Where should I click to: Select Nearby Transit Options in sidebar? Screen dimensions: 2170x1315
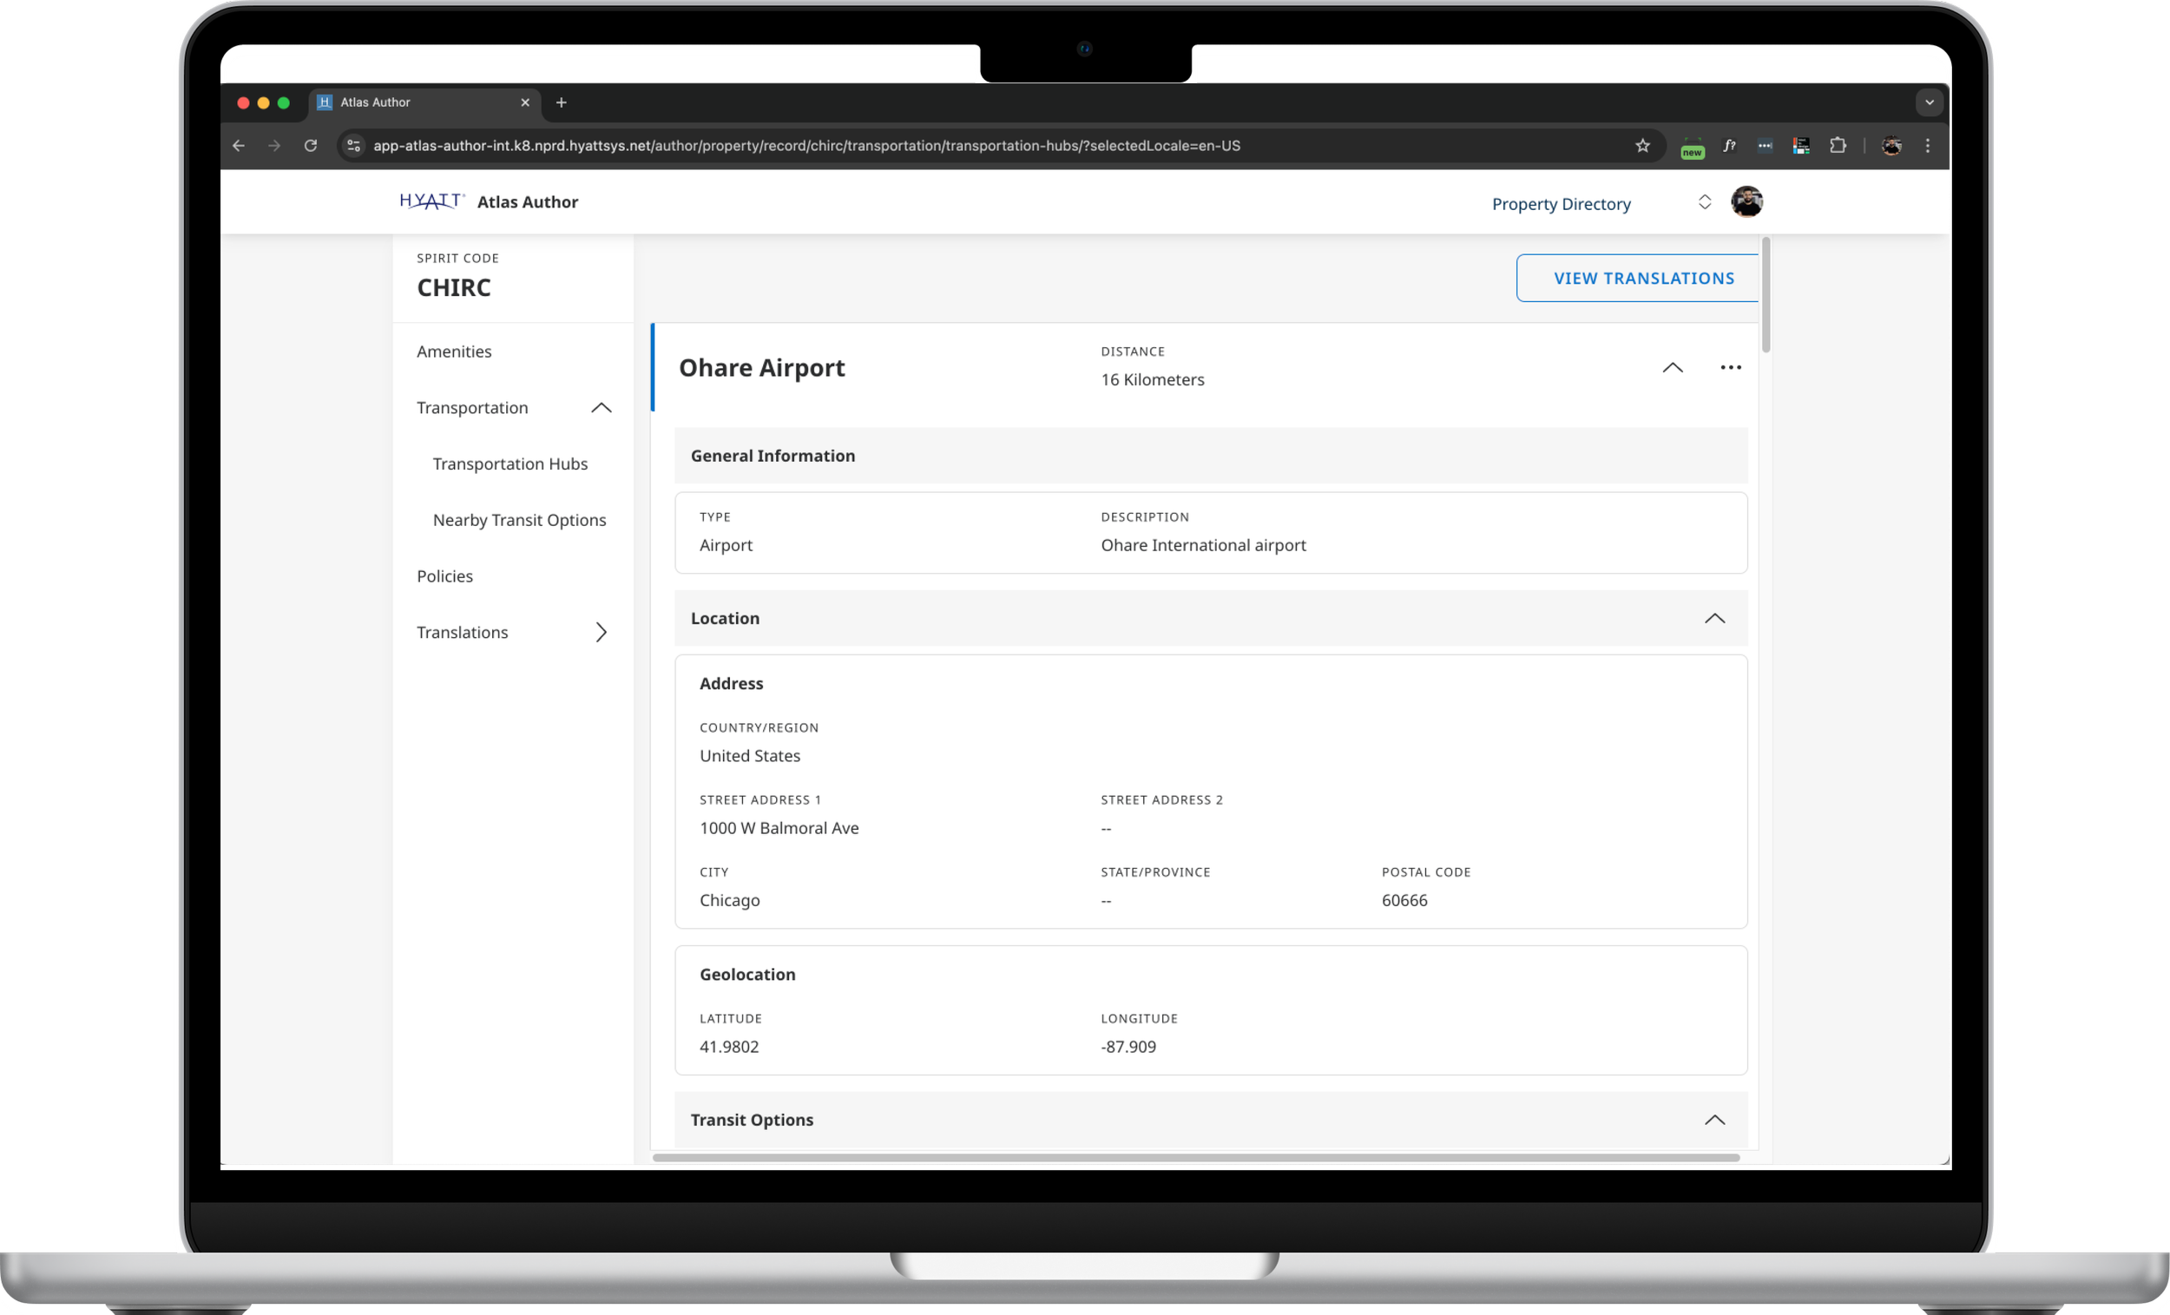pos(519,521)
